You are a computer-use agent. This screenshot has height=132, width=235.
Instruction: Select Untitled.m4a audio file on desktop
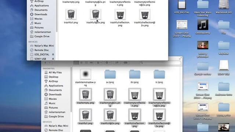[203, 25]
